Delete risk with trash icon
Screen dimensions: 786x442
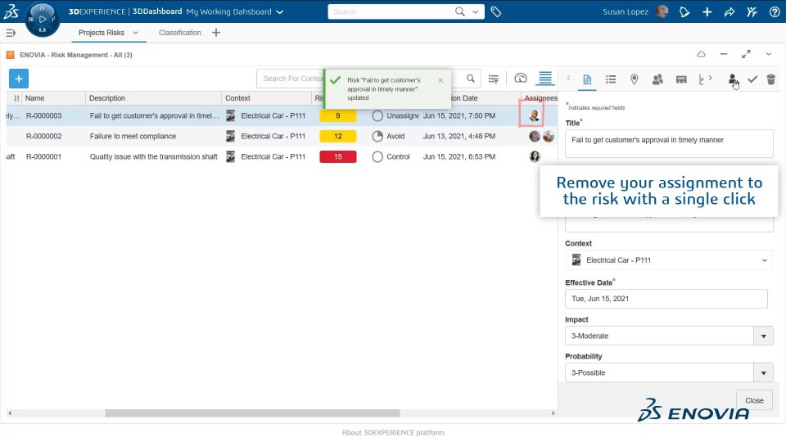771,79
